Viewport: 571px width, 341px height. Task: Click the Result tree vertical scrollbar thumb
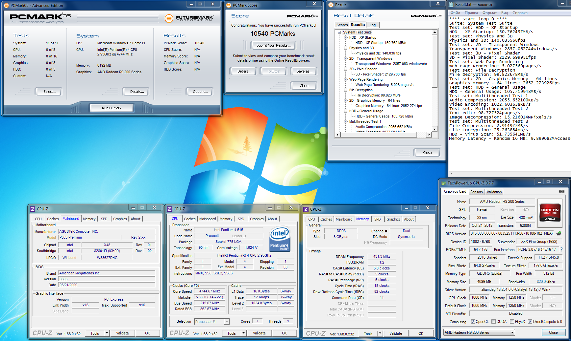pos(434,61)
